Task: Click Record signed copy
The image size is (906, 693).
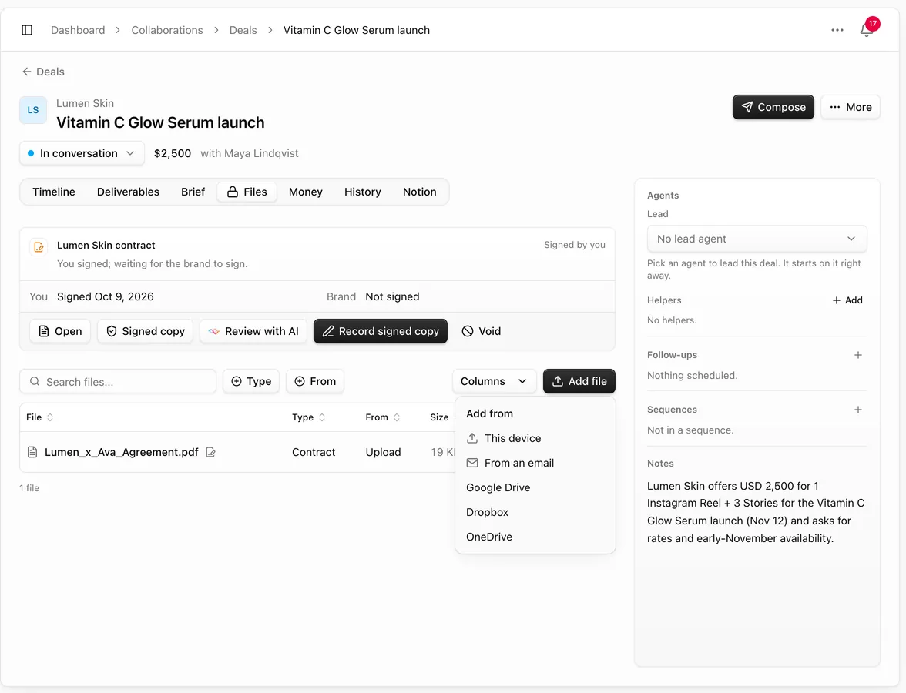Action: (381, 331)
